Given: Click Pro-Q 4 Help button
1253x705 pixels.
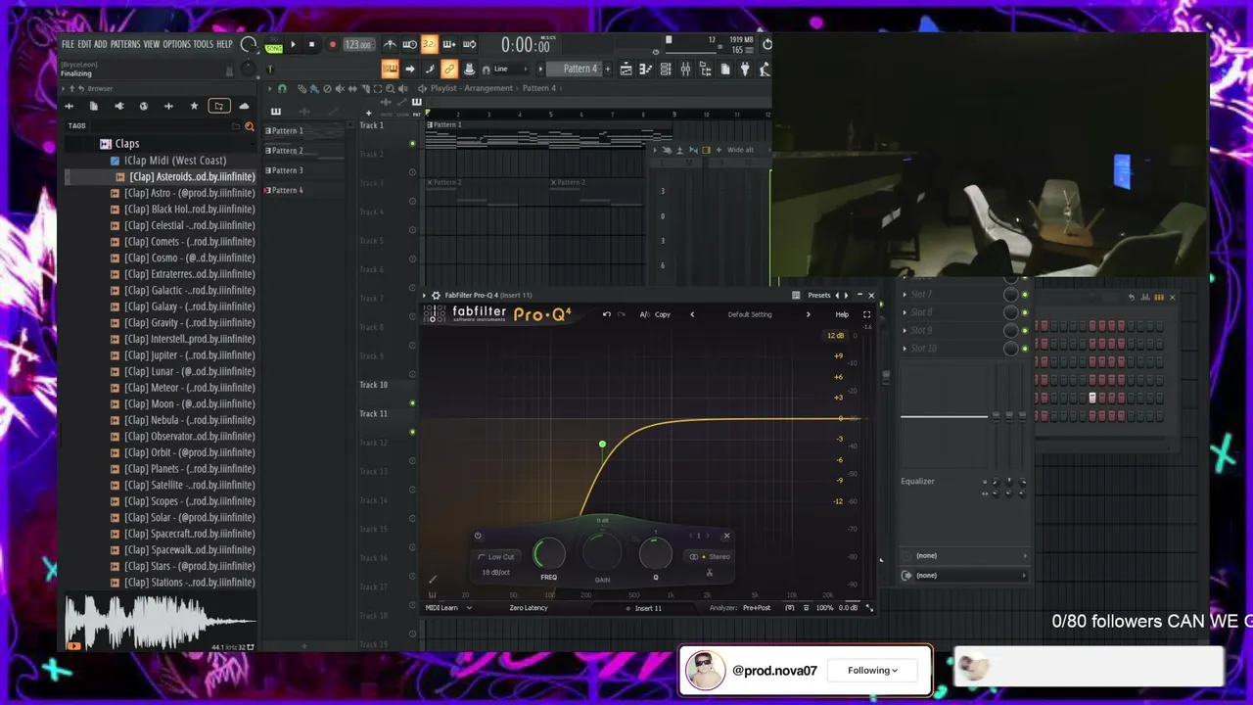Looking at the screenshot, I should coord(842,314).
